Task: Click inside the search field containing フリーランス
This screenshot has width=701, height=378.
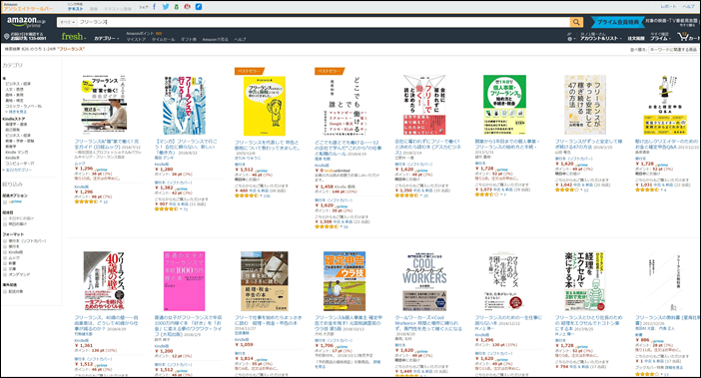Action: (324, 22)
